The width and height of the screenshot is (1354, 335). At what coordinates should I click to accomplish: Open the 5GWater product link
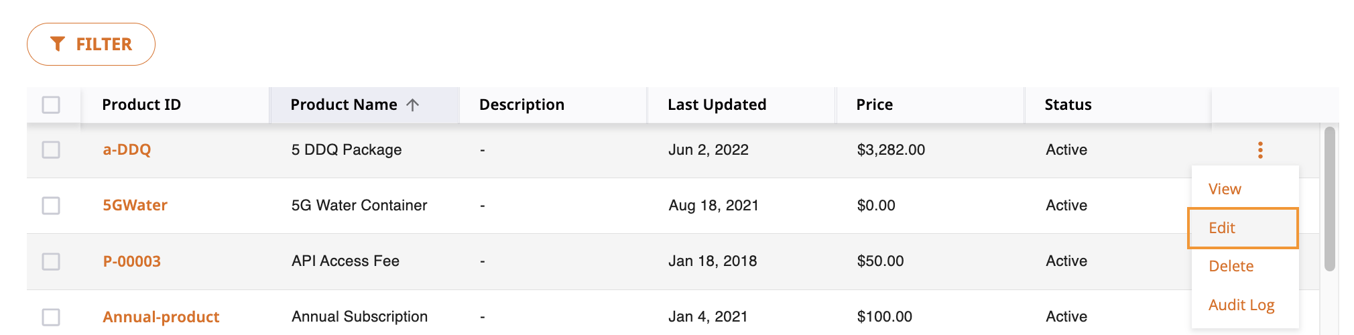pyautogui.click(x=135, y=205)
